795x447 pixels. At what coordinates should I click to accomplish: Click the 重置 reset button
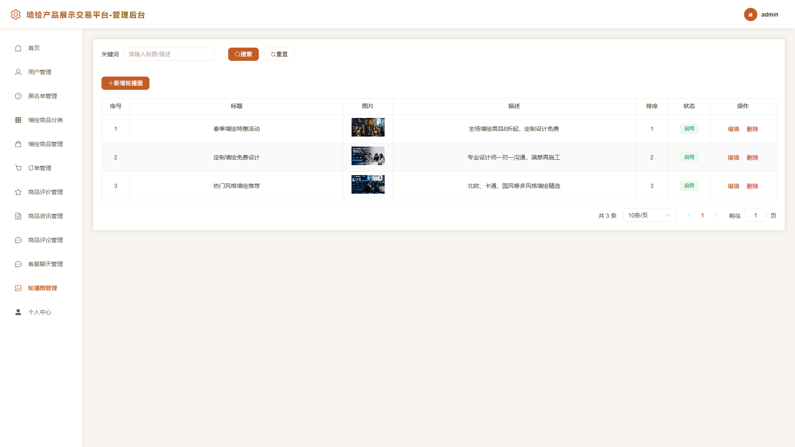point(279,54)
